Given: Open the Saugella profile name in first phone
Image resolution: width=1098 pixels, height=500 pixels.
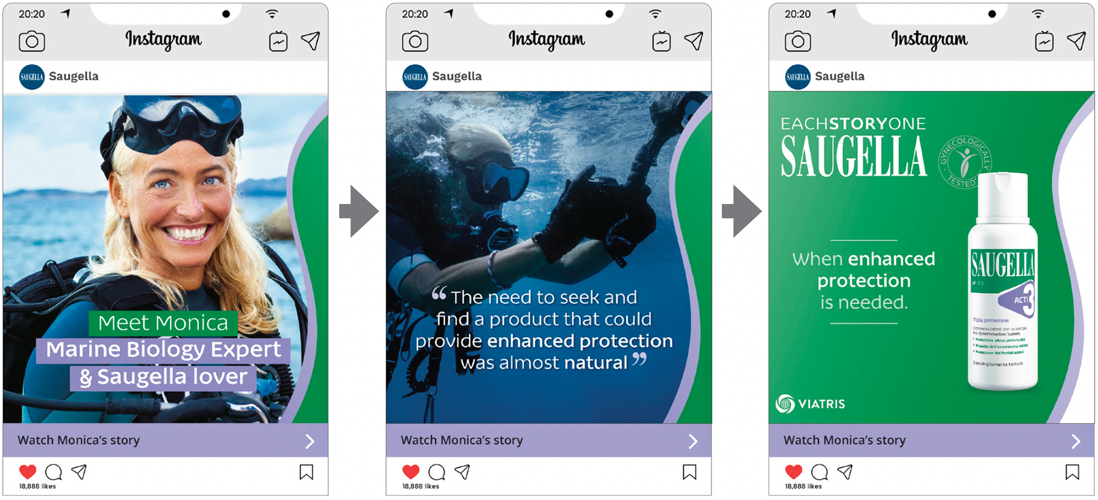Looking at the screenshot, I should click(74, 77).
